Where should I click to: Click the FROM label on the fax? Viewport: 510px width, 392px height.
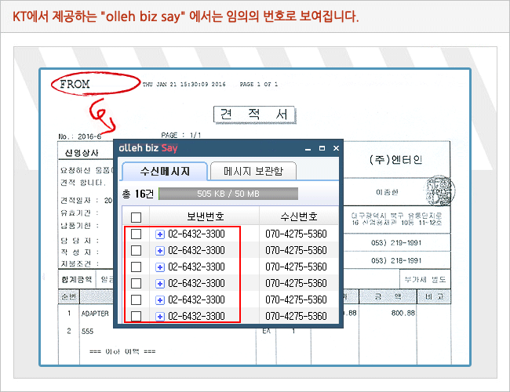pos(75,84)
